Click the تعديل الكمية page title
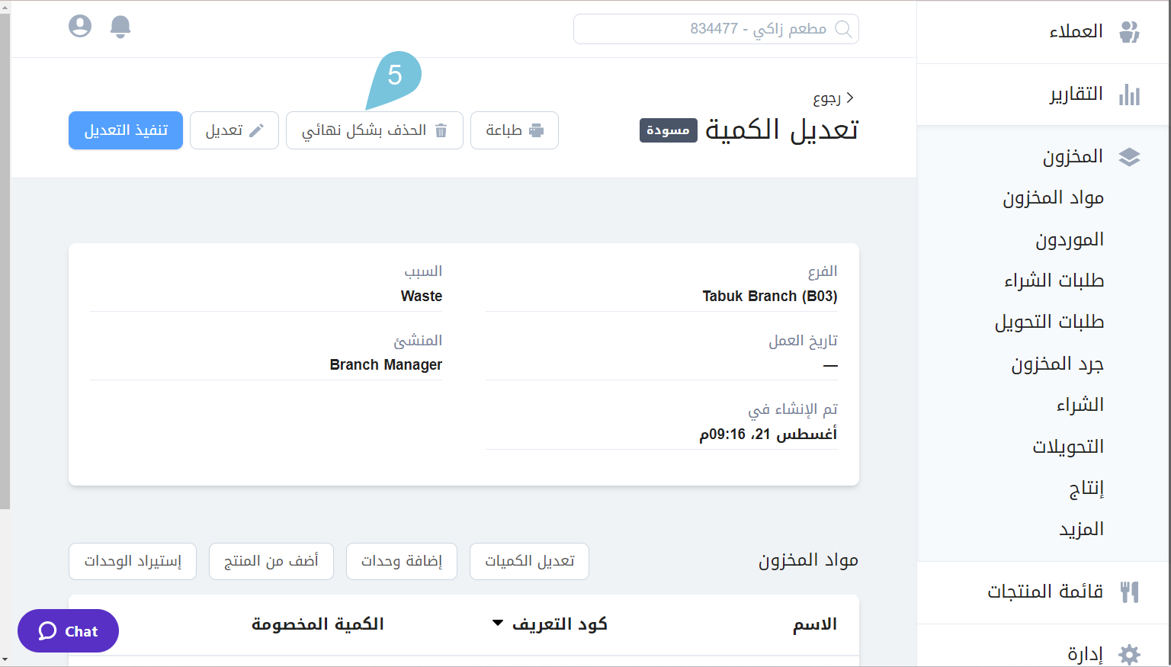Image resolution: width=1171 pixels, height=667 pixels. [x=781, y=130]
